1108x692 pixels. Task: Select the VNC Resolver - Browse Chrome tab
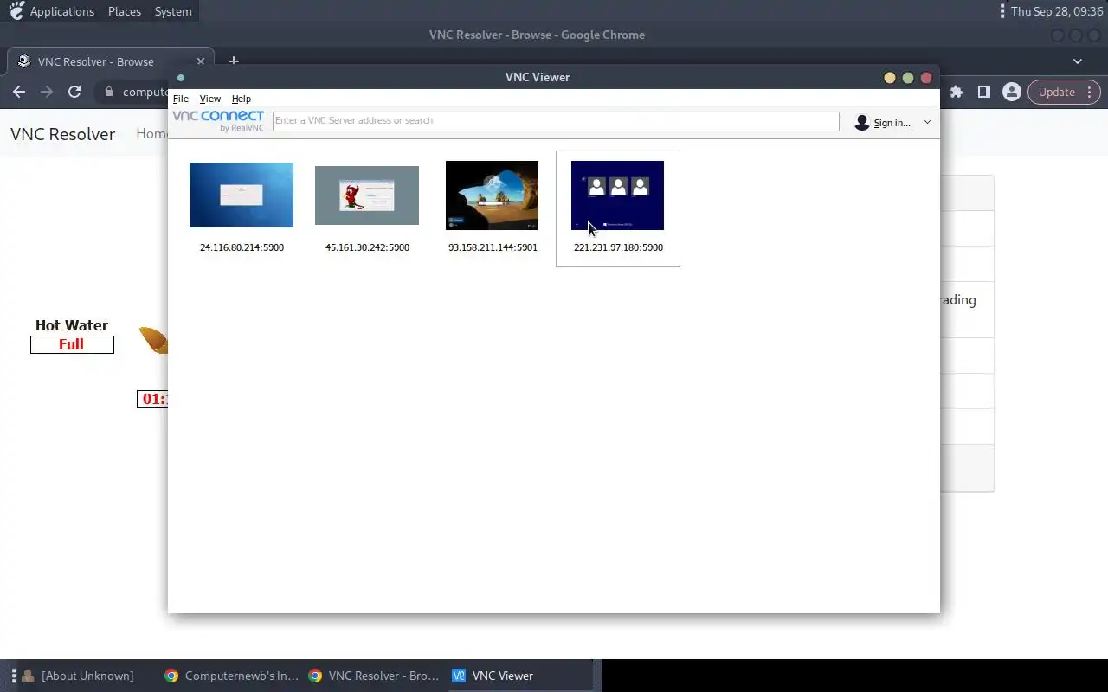(x=111, y=61)
